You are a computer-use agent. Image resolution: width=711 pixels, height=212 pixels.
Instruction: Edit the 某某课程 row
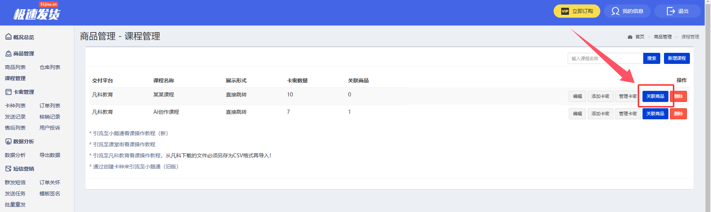[577, 96]
